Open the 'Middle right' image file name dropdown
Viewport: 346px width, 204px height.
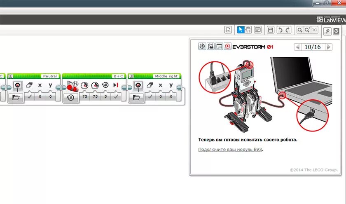click(166, 76)
